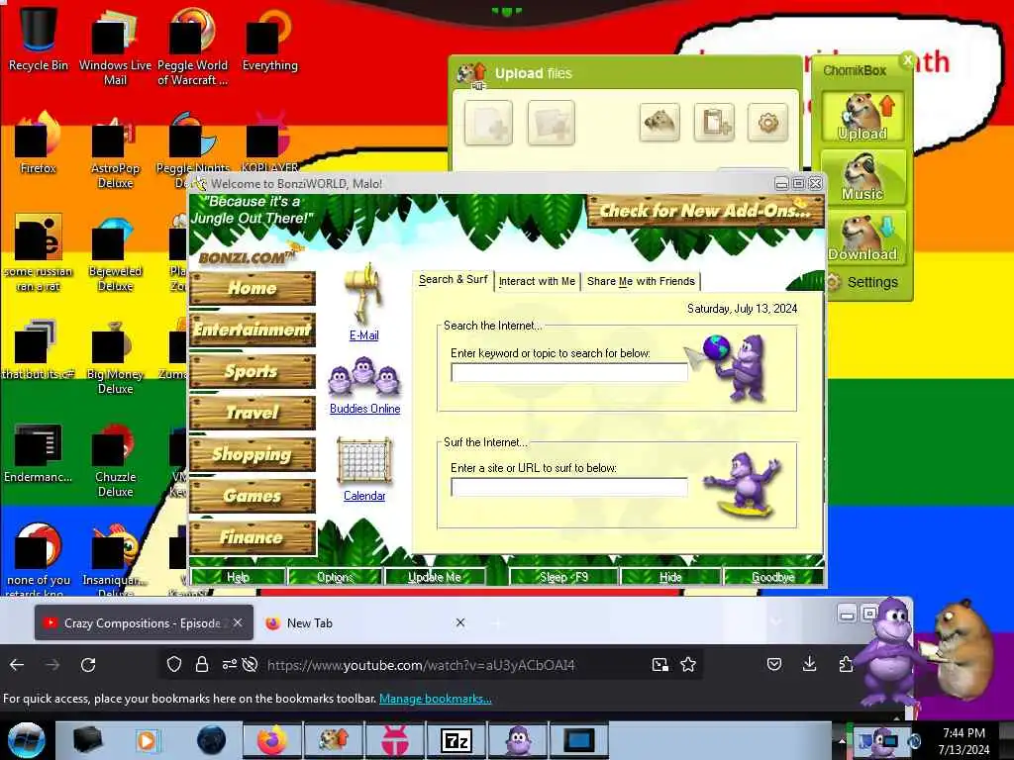Open the Peggle World of Warcraft icon
The height and width of the screenshot is (760, 1014).
[192, 47]
